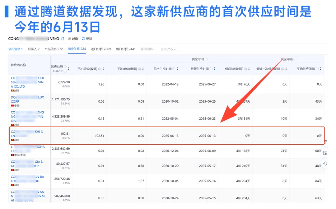The width and height of the screenshot is (336, 209).
Task: Click the 供应商名称 column header
Action: click(x=18, y=65)
